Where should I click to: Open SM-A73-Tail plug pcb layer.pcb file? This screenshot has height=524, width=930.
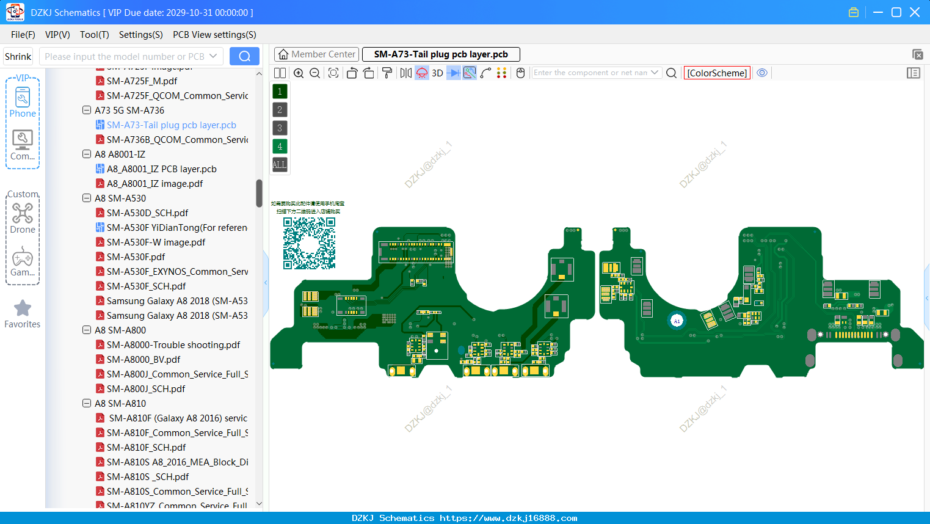coord(166,125)
